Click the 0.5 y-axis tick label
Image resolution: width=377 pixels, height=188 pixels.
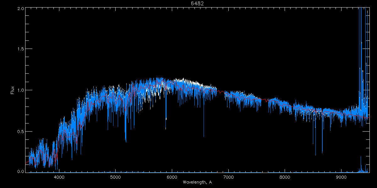[x=20, y=131]
